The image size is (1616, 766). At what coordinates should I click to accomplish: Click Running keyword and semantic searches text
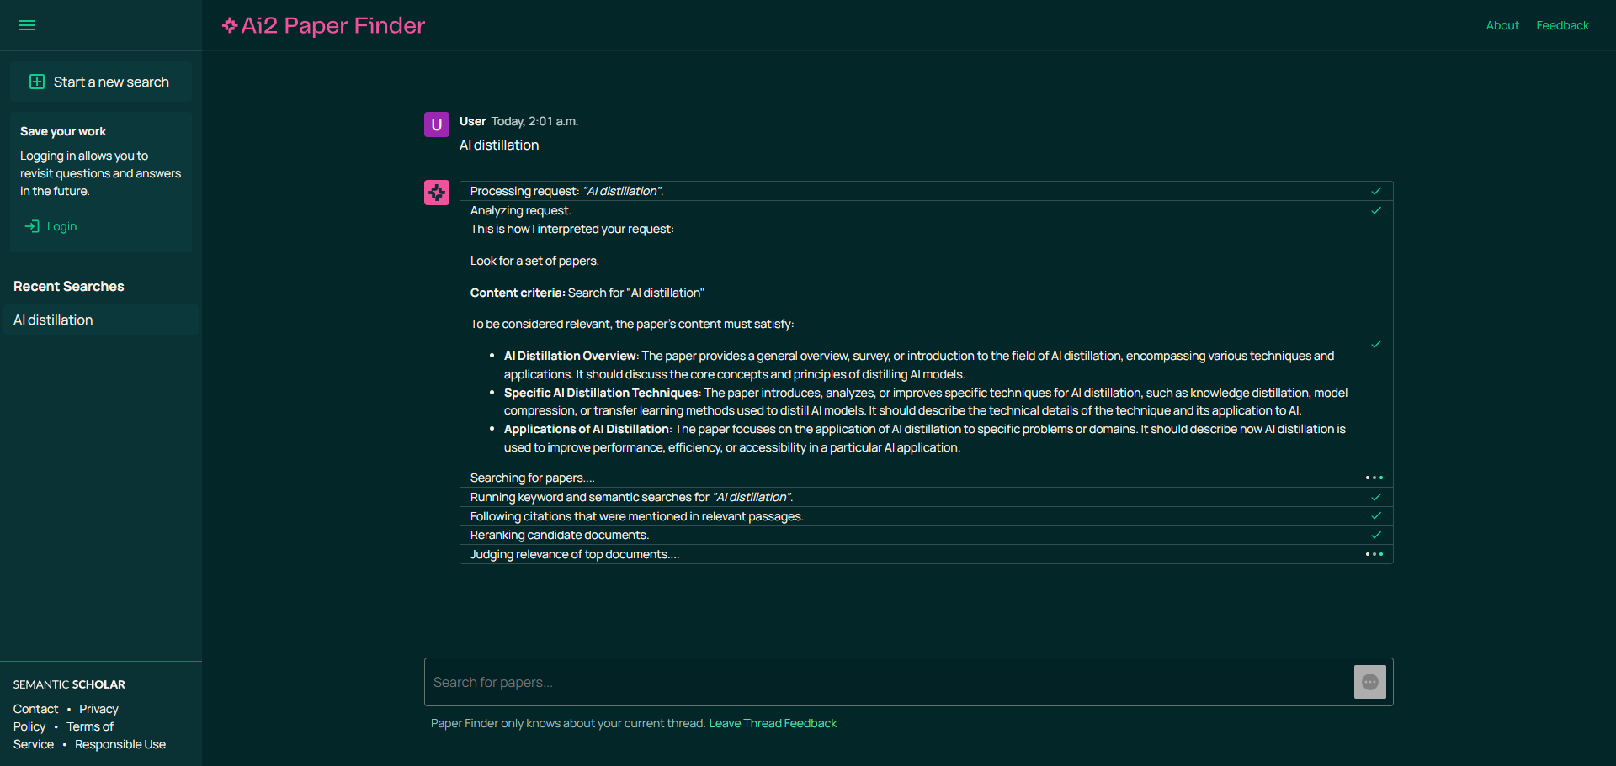click(x=631, y=497)
